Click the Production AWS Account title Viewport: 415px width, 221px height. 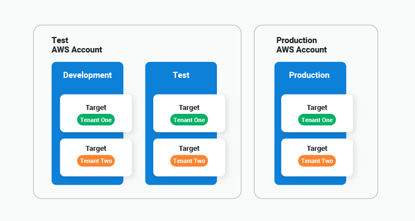point(302,45)
